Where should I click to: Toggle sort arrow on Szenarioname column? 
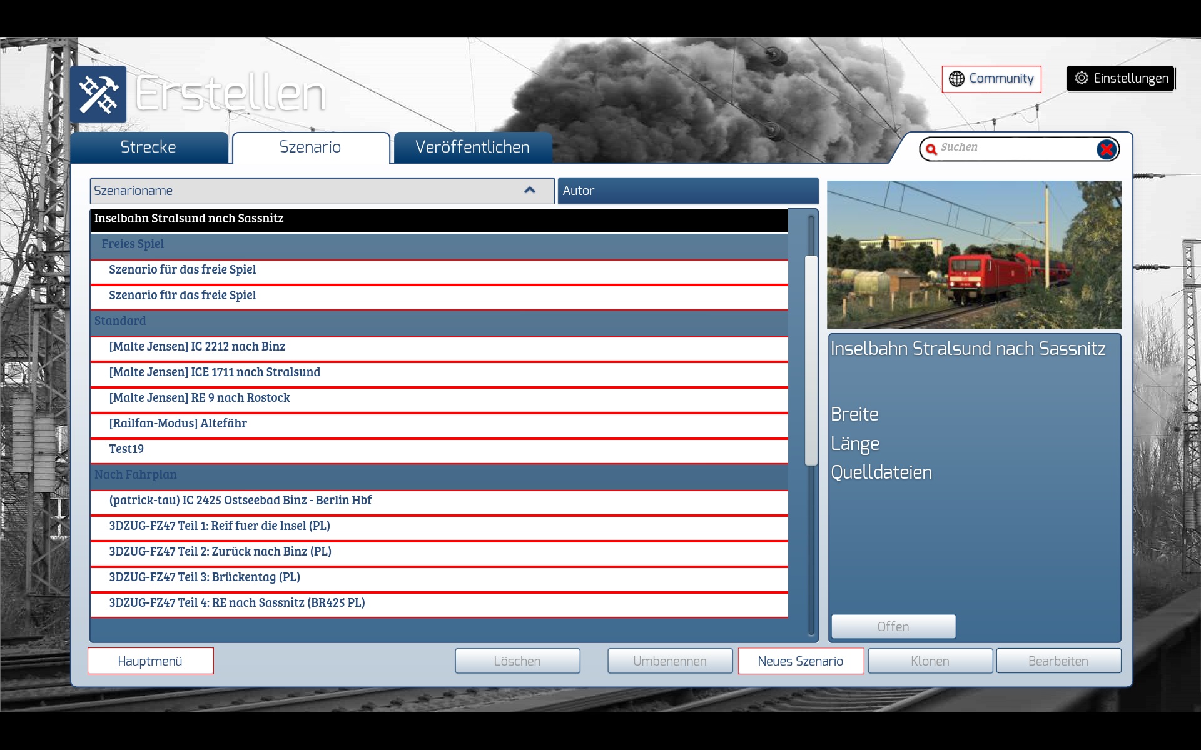pos(529,191)
